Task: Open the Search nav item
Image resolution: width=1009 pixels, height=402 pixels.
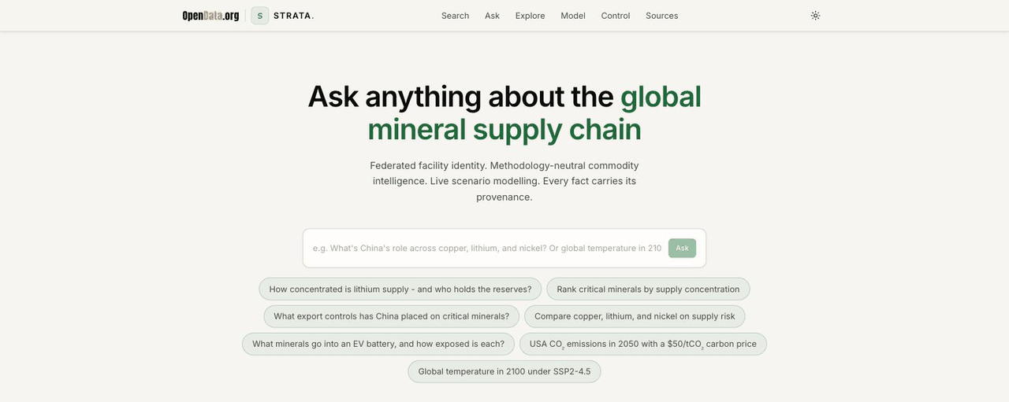Action: coord(455,16)
